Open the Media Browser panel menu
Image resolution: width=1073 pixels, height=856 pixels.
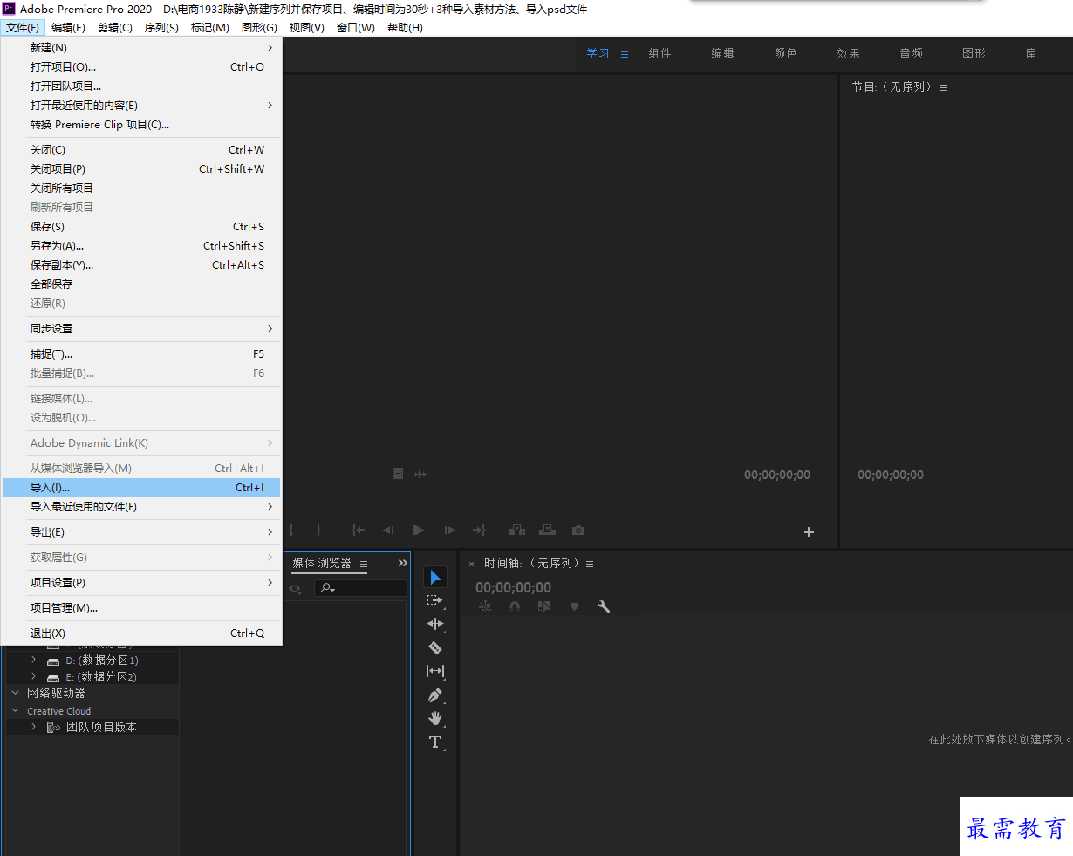(x=364, y=565)
